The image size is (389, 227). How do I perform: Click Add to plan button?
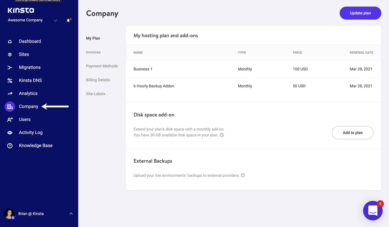(x=353, y=133)
